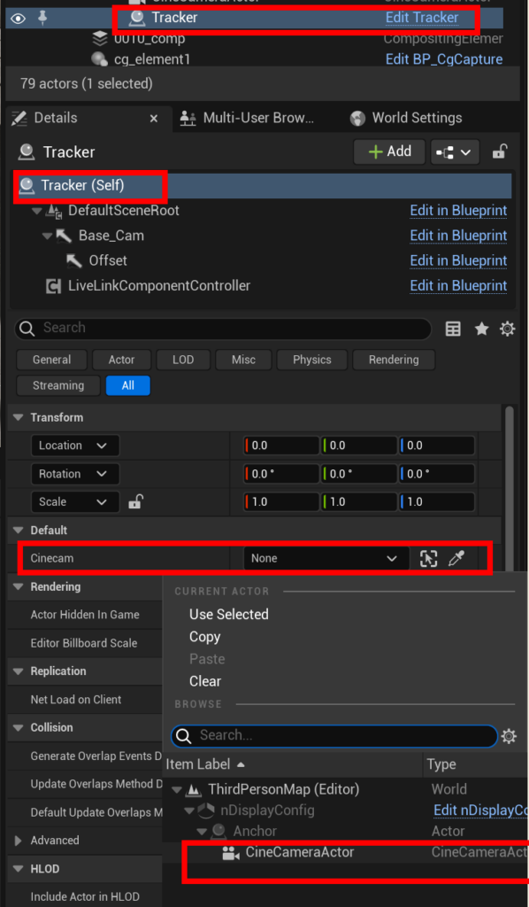Open the Location type dropdown
The width and height of the screenshot is (529, 907).
coord(75,446)
